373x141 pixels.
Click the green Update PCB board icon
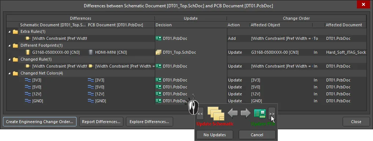(260, 114)
